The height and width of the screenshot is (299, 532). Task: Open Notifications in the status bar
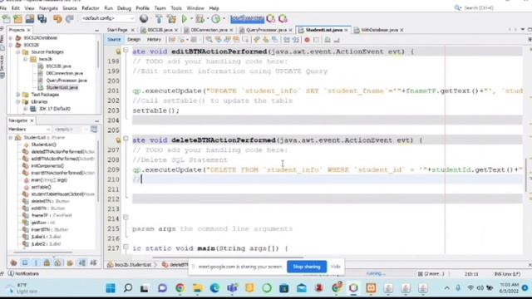(x=23, y=273)
